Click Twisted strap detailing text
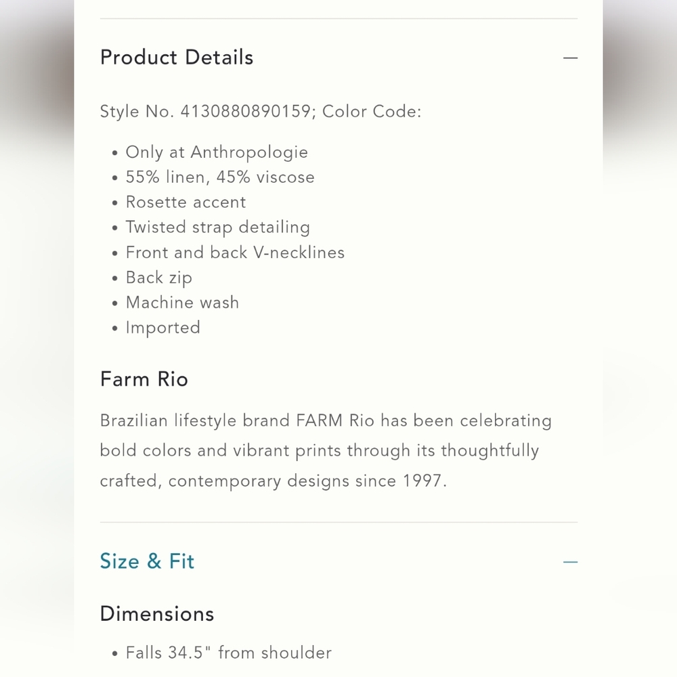 click(217, 227)
